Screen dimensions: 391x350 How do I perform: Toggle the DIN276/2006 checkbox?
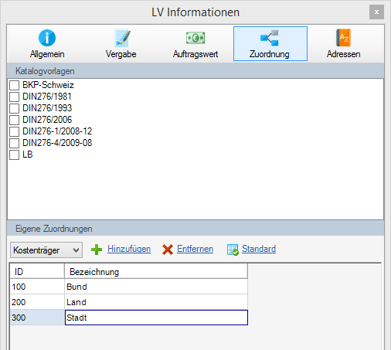(x=15, y=120)
